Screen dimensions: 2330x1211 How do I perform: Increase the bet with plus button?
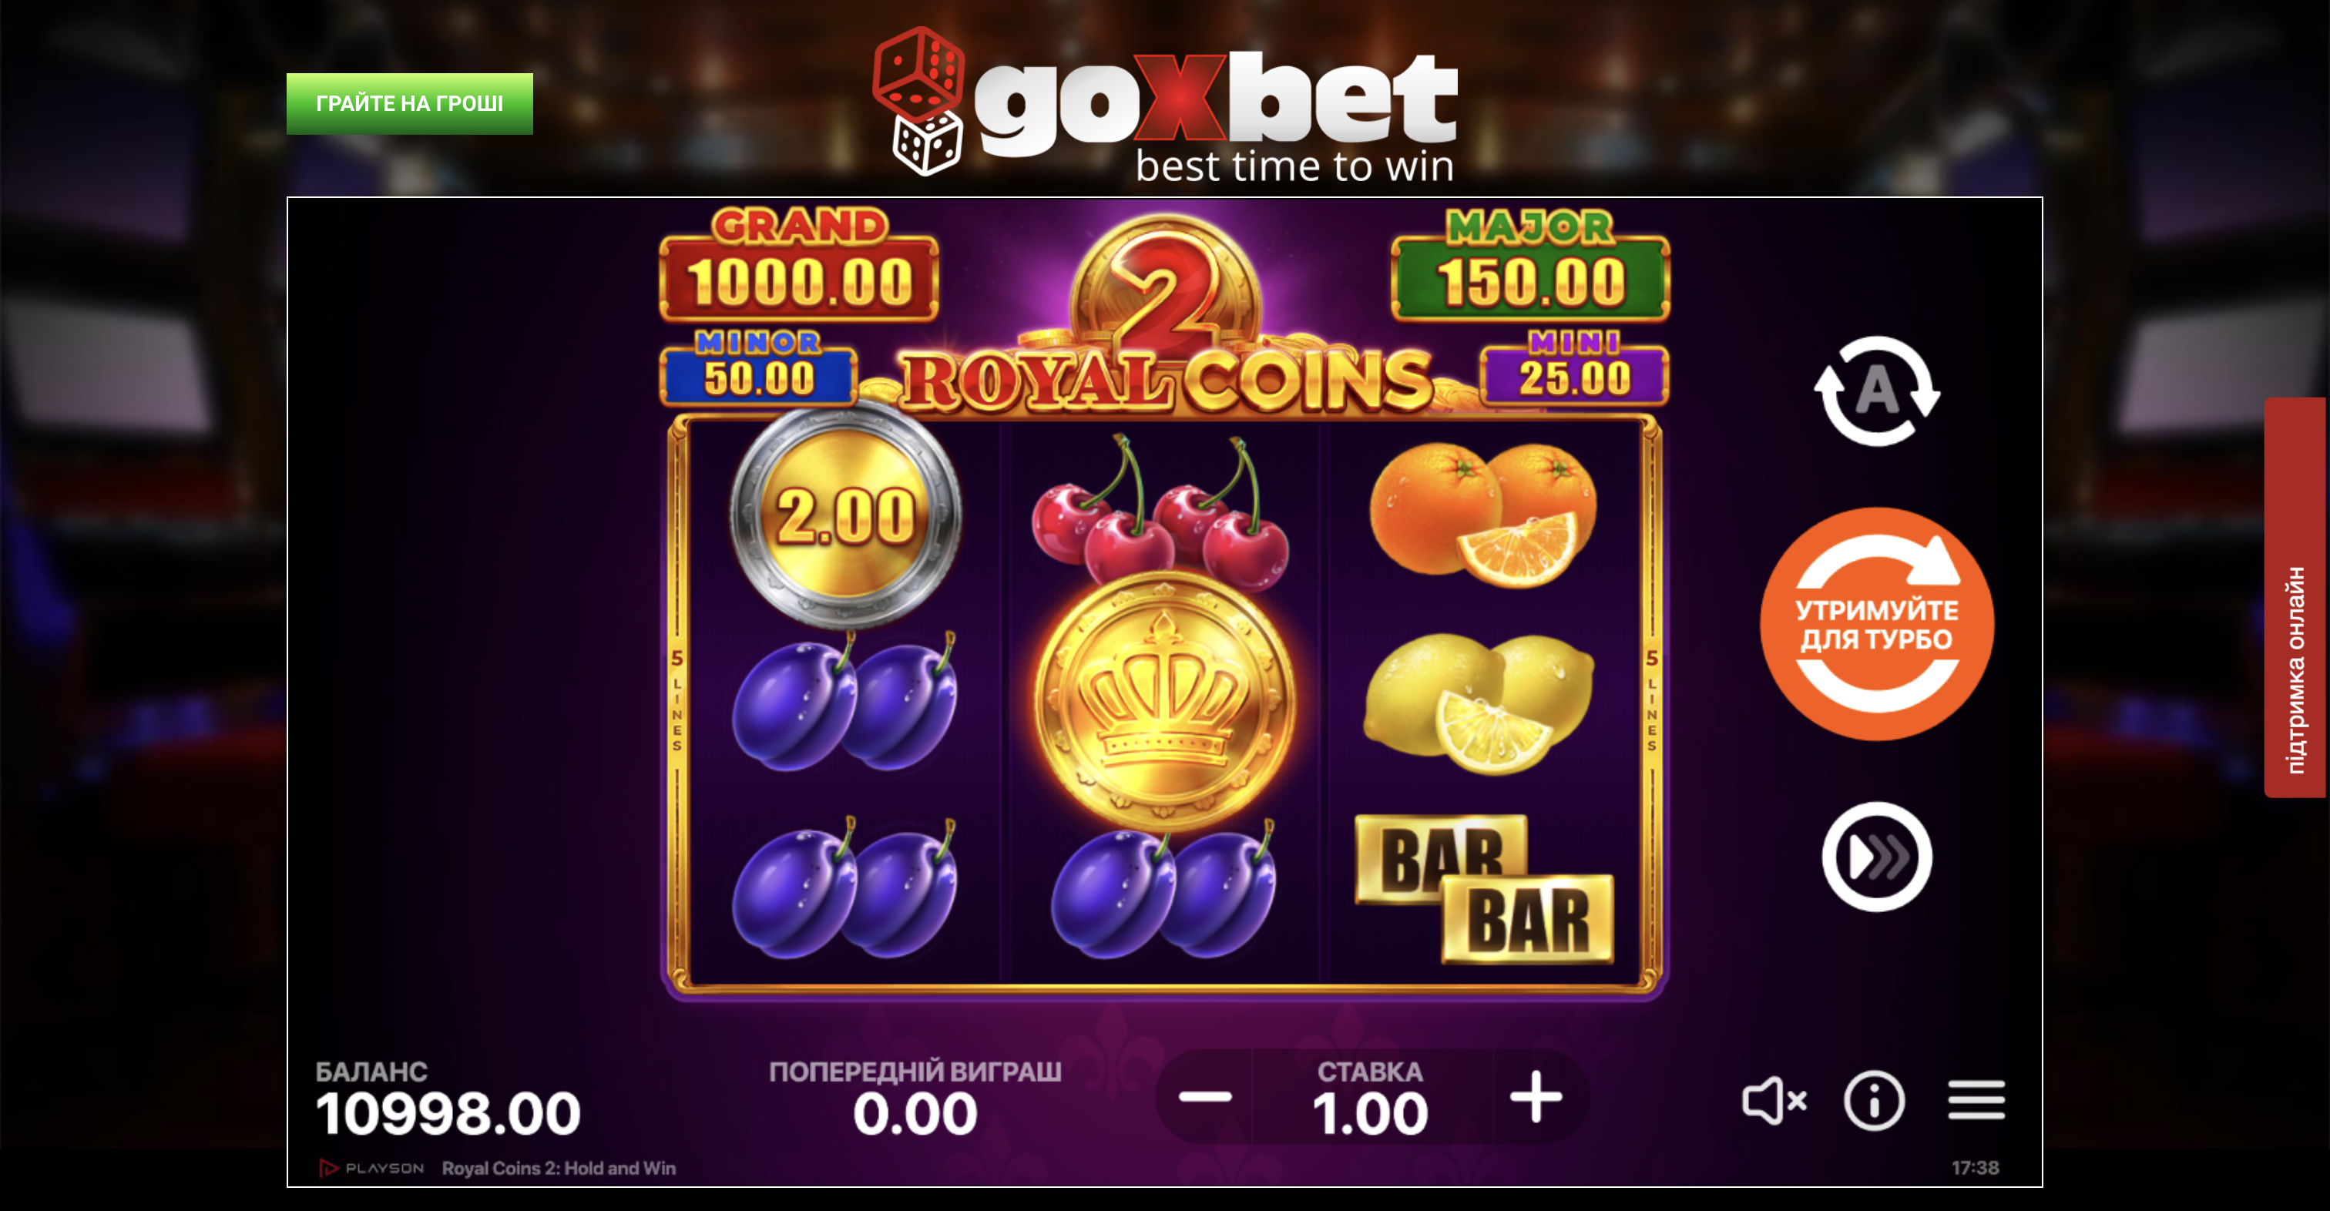point(1536,1096)
